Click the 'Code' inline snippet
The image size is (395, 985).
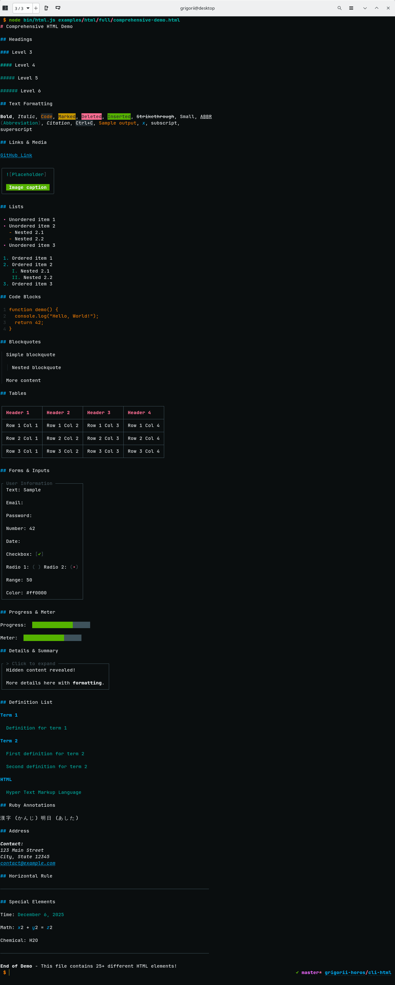click(47, 116)
